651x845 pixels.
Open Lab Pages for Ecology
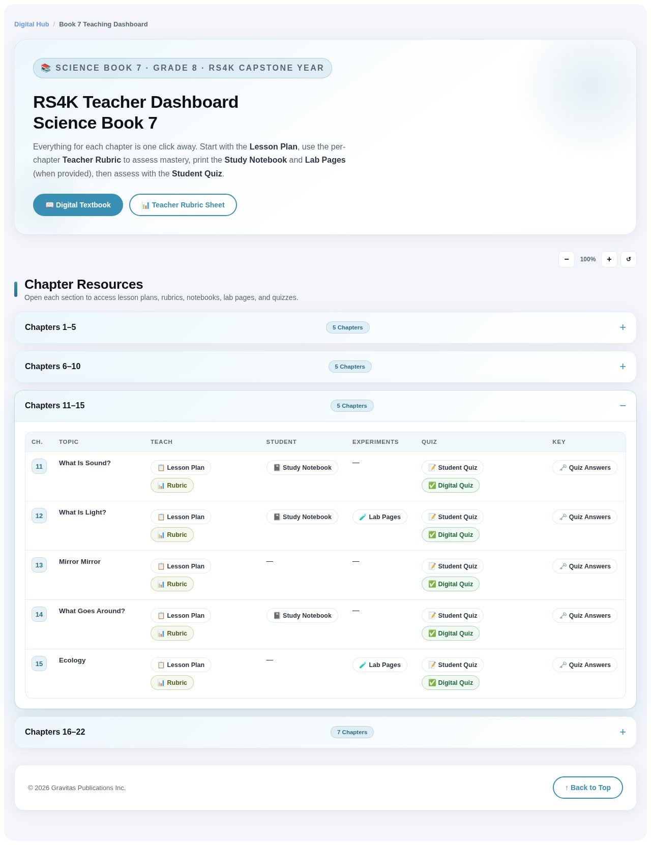coord(380,665)
